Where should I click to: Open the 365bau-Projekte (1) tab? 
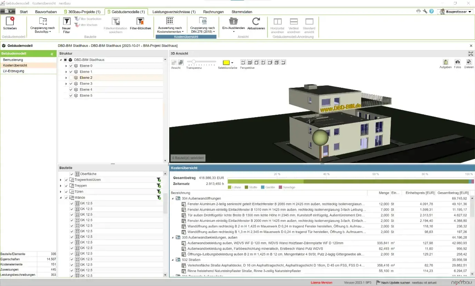82,12
